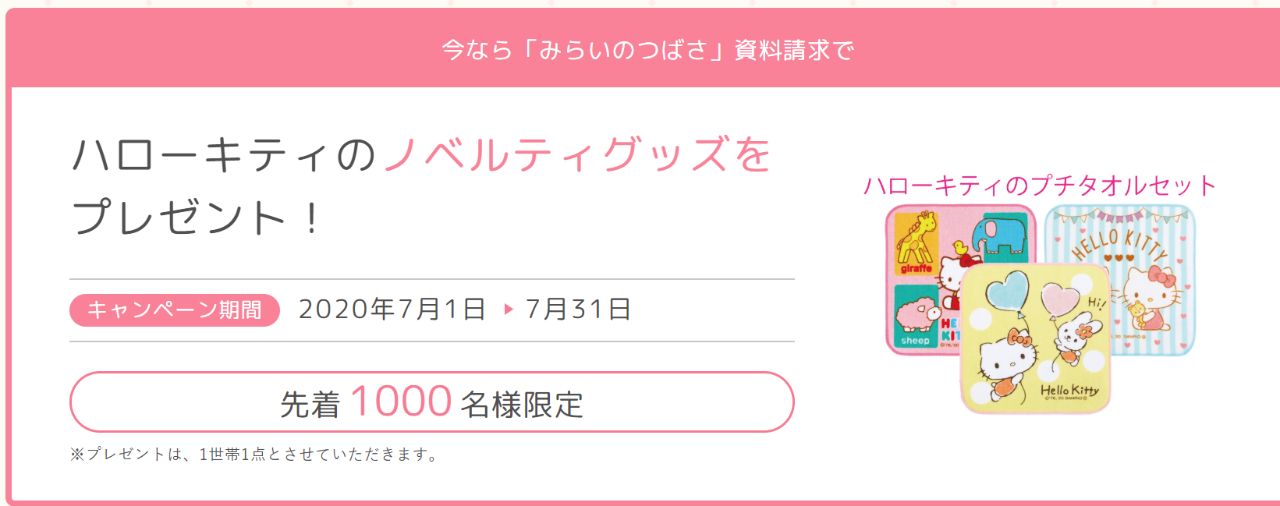Click the 7月31日 end date

click(x=578, y=310)
